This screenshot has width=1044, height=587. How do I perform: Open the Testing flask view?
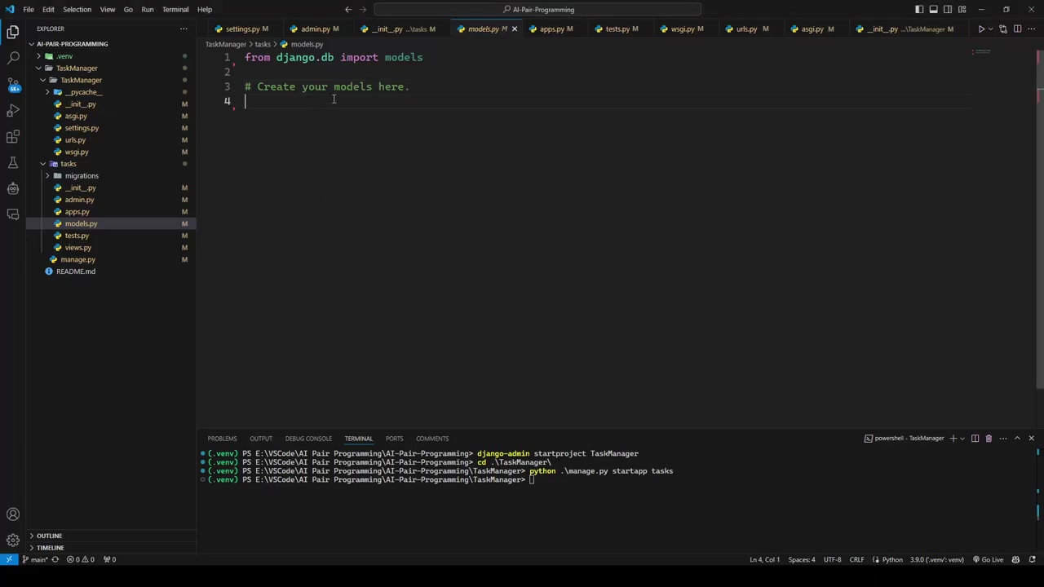13,162
